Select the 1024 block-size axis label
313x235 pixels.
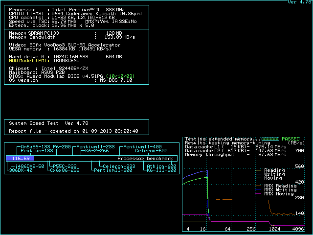274,229
